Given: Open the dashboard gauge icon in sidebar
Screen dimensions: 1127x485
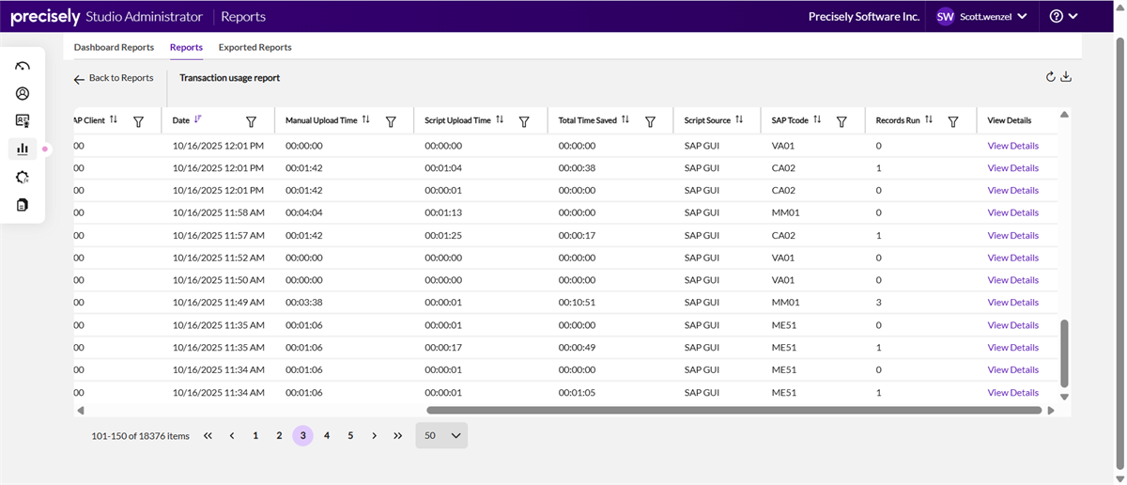Looking at the screenshot, I should tap(23, 66).
